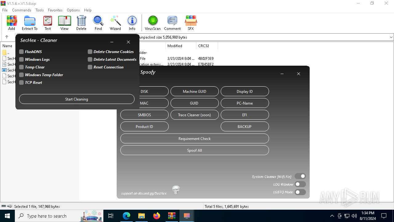The height and width of the screenshot is (222, 394).
Task: Open the File menu
Action: pos(5,10)
